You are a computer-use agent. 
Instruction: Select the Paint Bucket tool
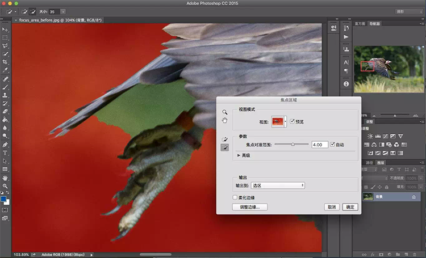pyautogui.click(x=5, y=120)
